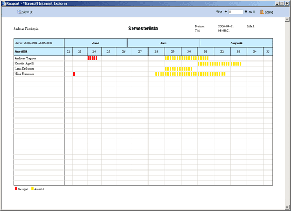Click the Stäng text button
291x211 pixels.
pyautogui.click(x=269, y=12)
